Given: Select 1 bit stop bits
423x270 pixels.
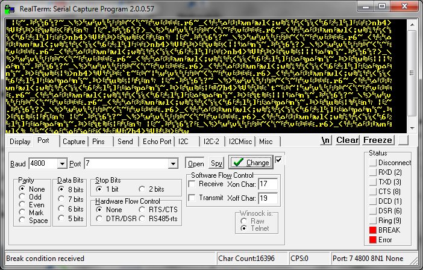Looking at the screenshot, I should (x=107, y=189).
